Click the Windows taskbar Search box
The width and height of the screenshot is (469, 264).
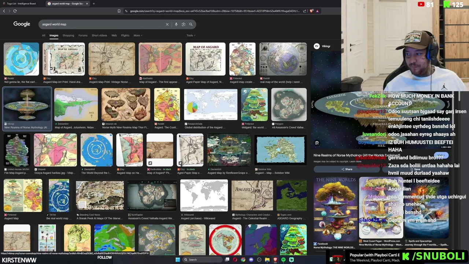pos(202,260)
